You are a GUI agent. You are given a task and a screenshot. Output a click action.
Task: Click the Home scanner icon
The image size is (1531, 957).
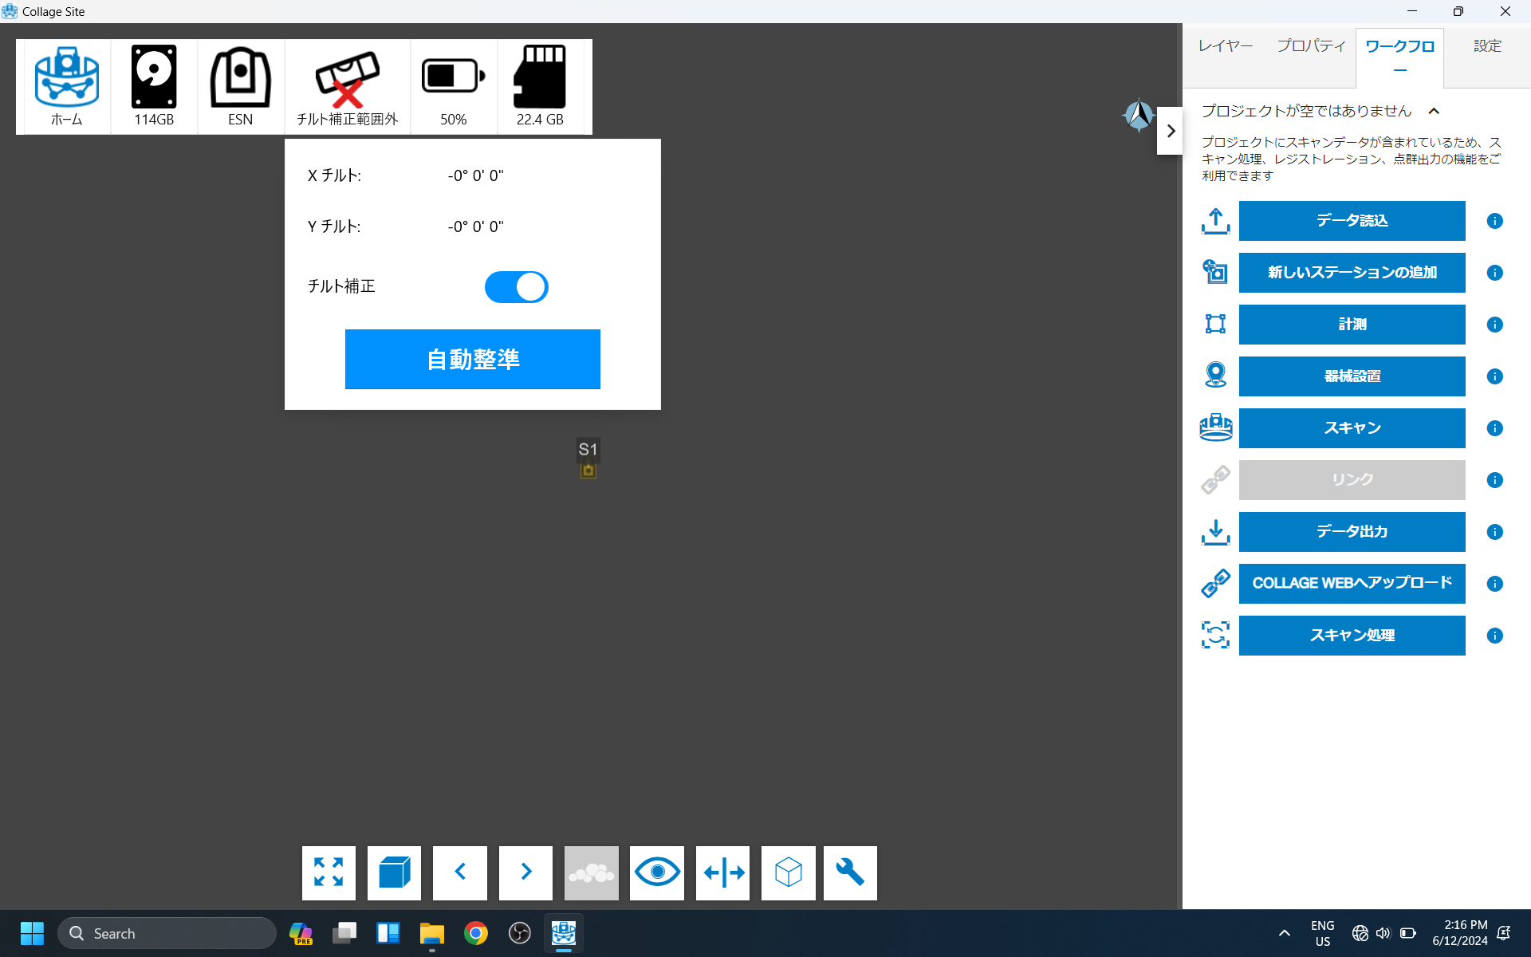tap(67, 77)
